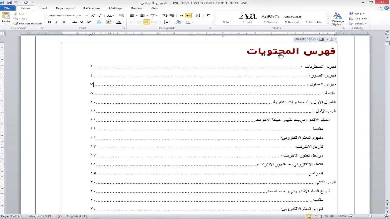Open the Font dialog launcher
This screenshot has width=390, height=219.
point(124,28)
